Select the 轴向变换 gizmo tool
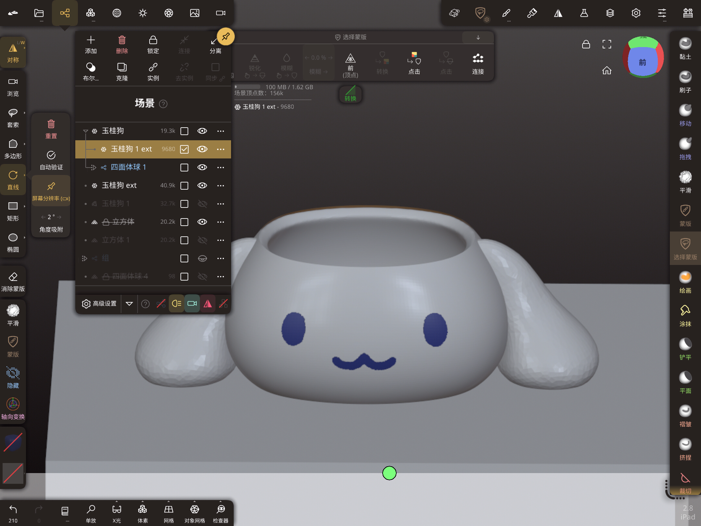Image resolution: width=701 pixels, height=526 pixels. tap(13, 408)
